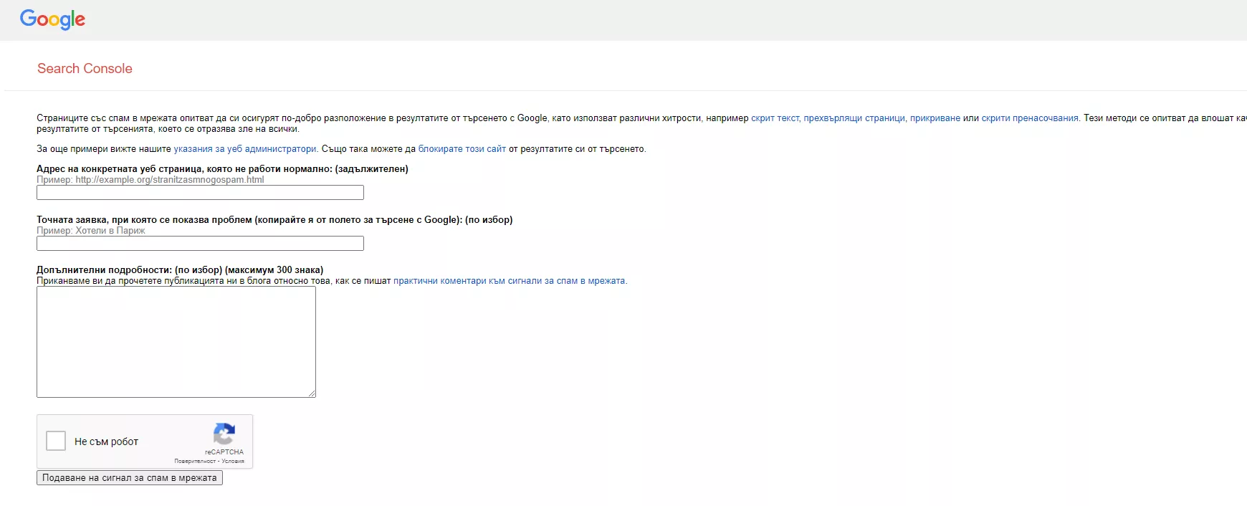The height and width of the screenshot is (506, 1247).
Task: Open the "прехвърлящи страници" link
Action: click(854, 118)
